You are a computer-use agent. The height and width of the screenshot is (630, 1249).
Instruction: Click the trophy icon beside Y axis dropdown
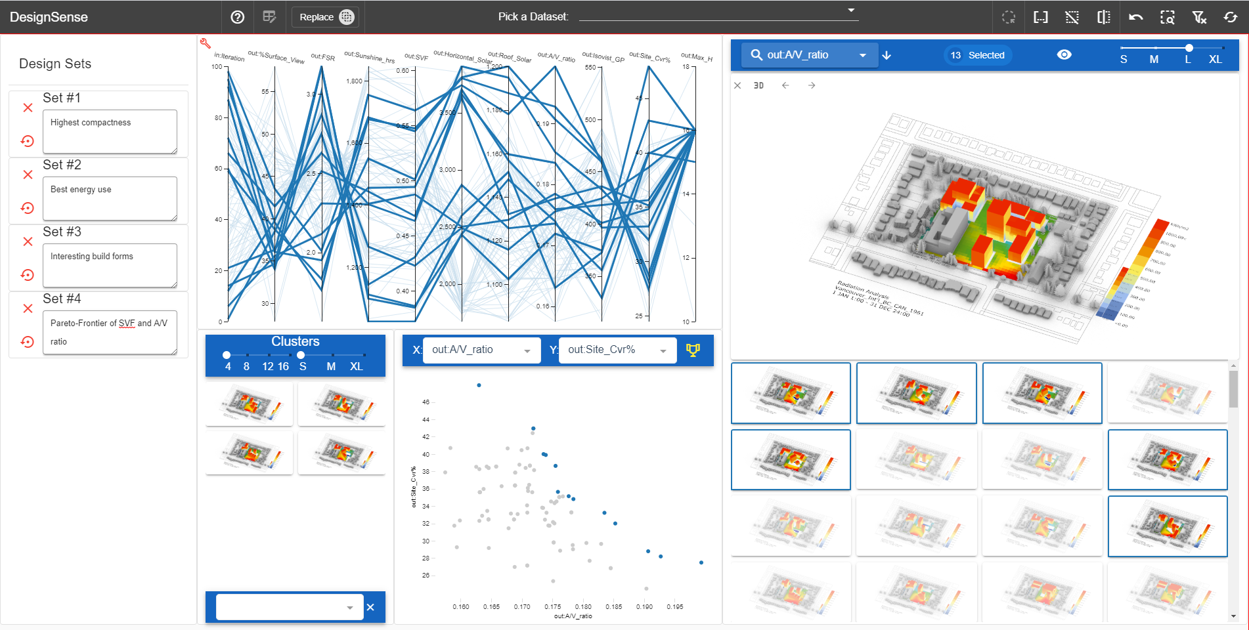coord(693,350)
